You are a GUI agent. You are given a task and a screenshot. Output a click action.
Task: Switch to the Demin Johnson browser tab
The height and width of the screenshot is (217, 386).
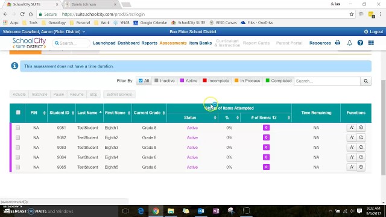(x=90, y=4)
